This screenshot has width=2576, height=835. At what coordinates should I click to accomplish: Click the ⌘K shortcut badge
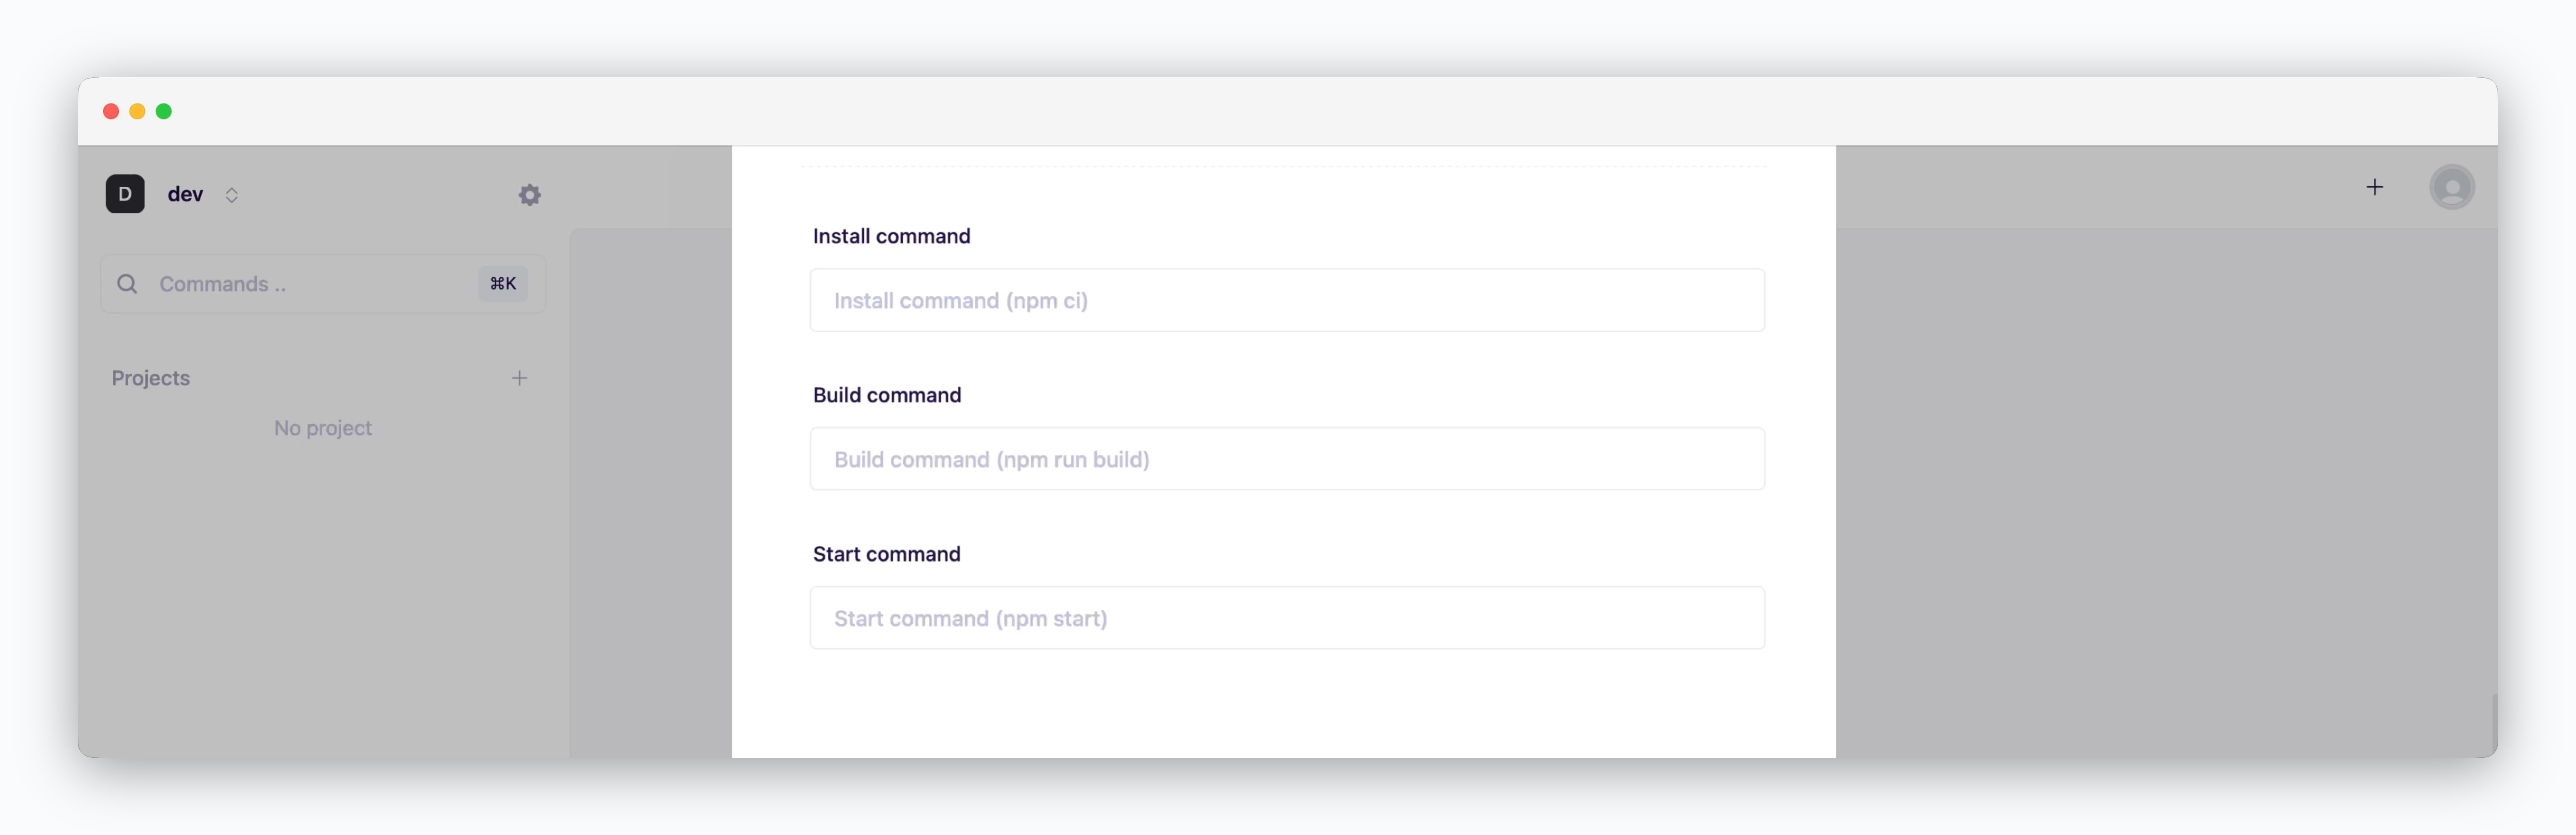pos(502,284)
